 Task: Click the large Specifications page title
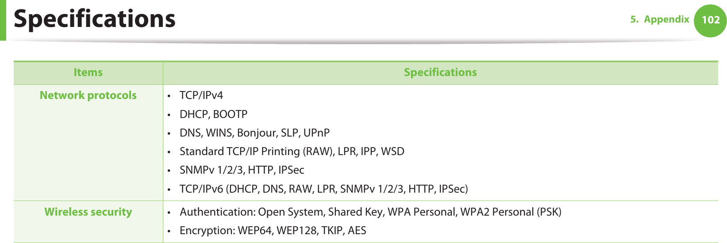point(95,19)
